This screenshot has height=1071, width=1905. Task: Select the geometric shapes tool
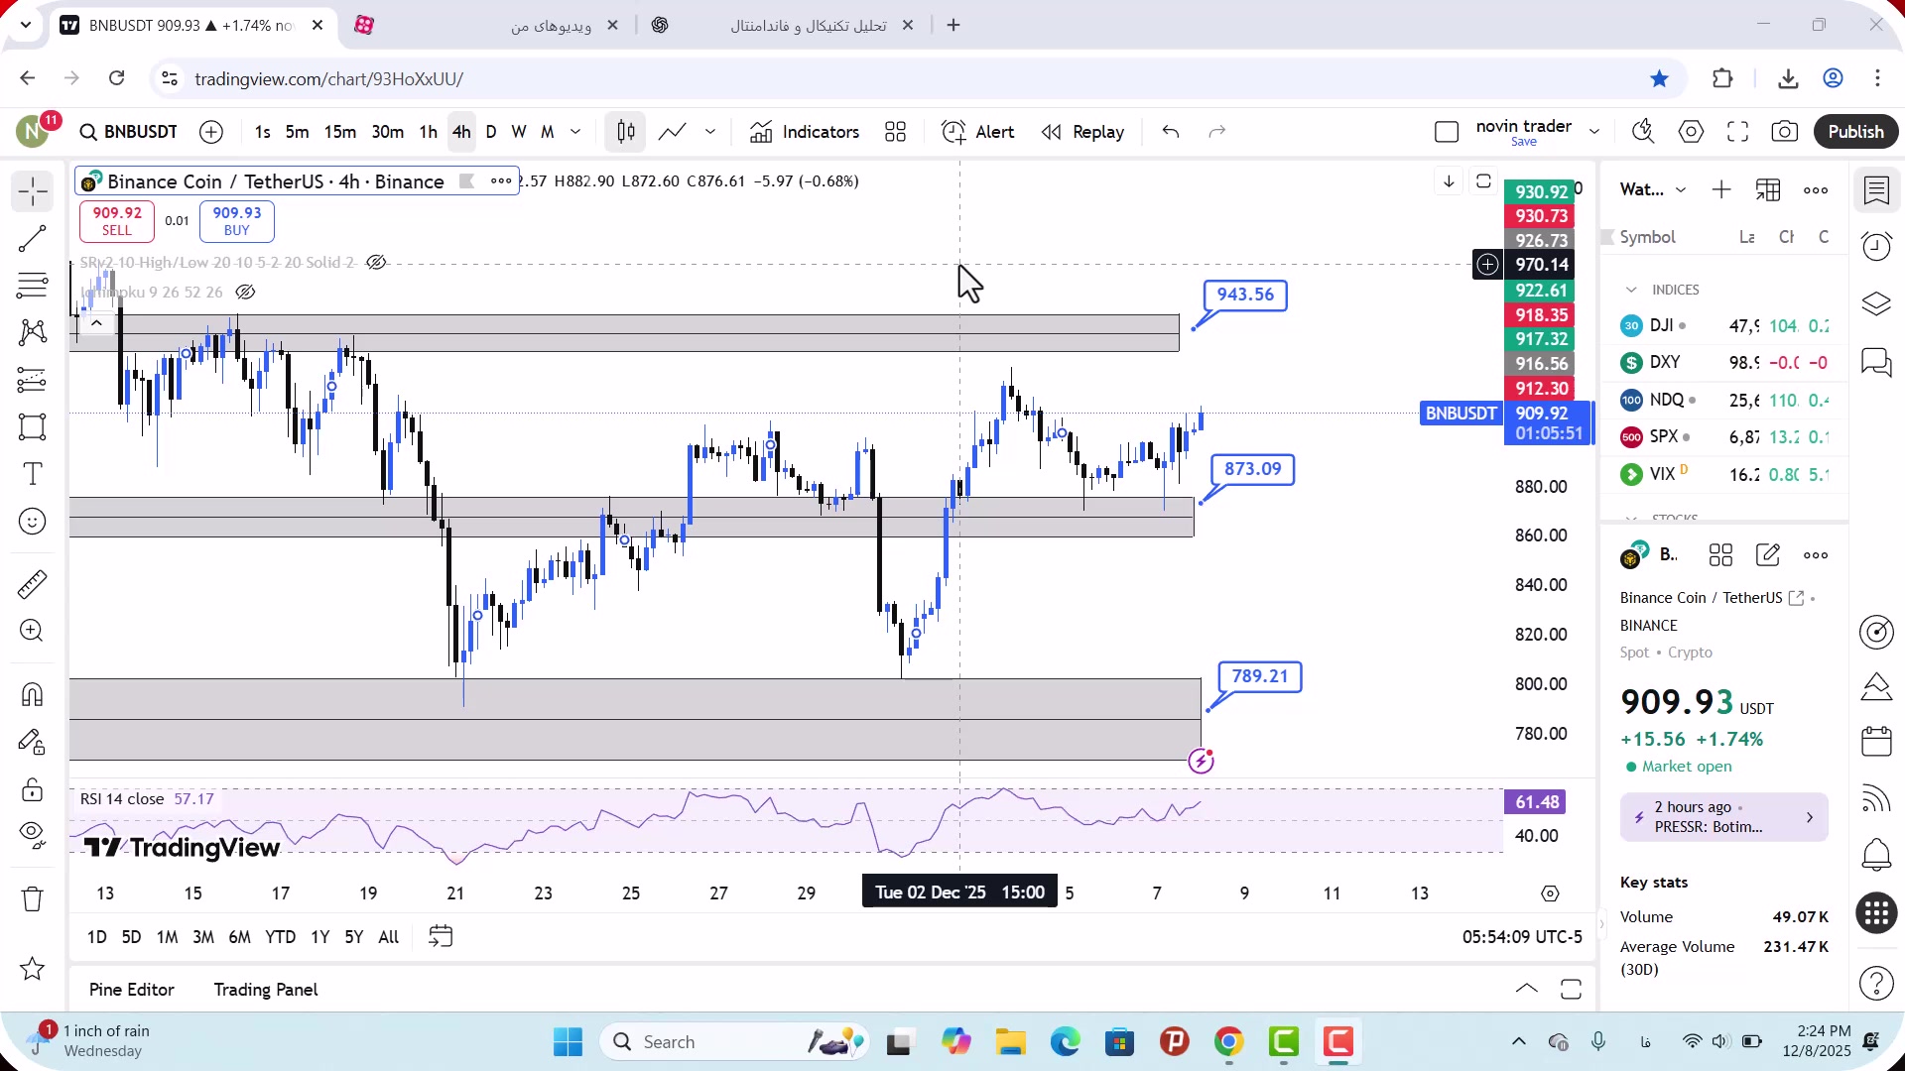click(x=33, y=427)
